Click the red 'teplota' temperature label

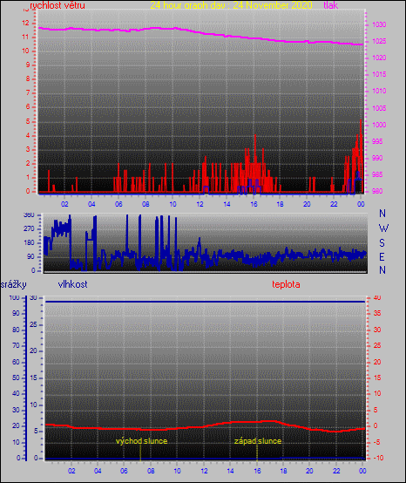pos(286,284)
